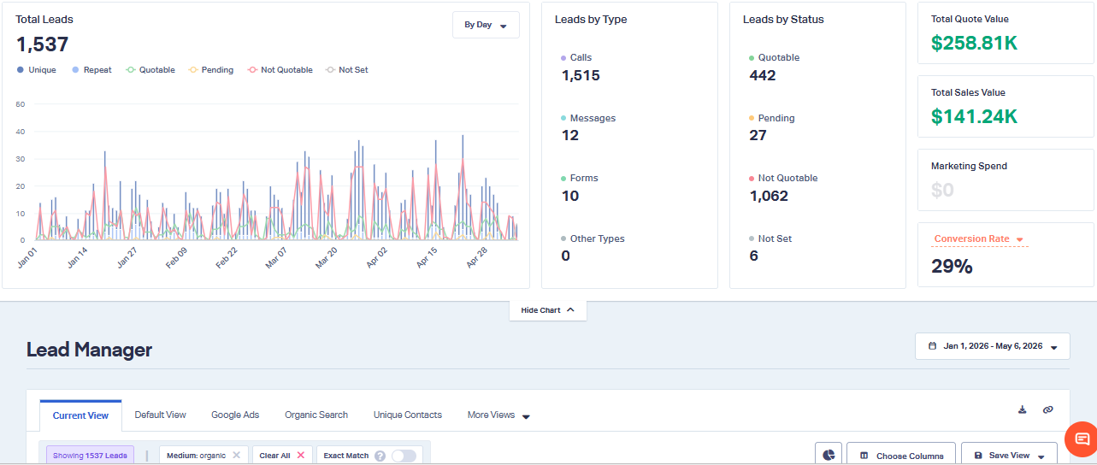Open the date range picker dropdown

[x=992, y=346]
